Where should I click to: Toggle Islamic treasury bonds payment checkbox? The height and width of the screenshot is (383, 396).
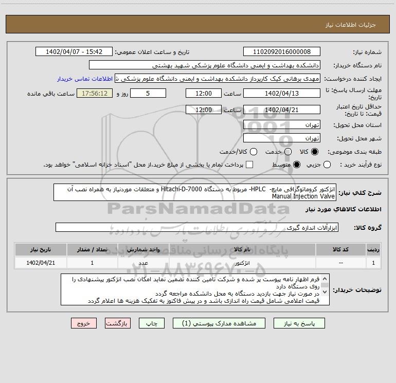point(249,165)
